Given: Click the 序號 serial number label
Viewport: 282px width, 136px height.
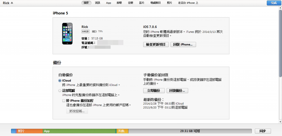Looking at the screenshot, I should 85,47.
